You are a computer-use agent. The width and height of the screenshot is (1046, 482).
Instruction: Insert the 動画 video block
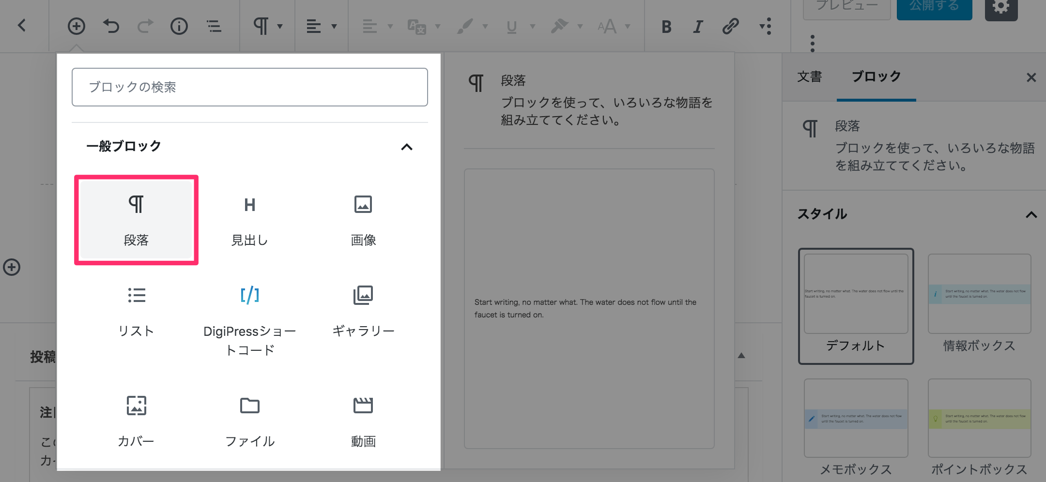tap(363, 421)
